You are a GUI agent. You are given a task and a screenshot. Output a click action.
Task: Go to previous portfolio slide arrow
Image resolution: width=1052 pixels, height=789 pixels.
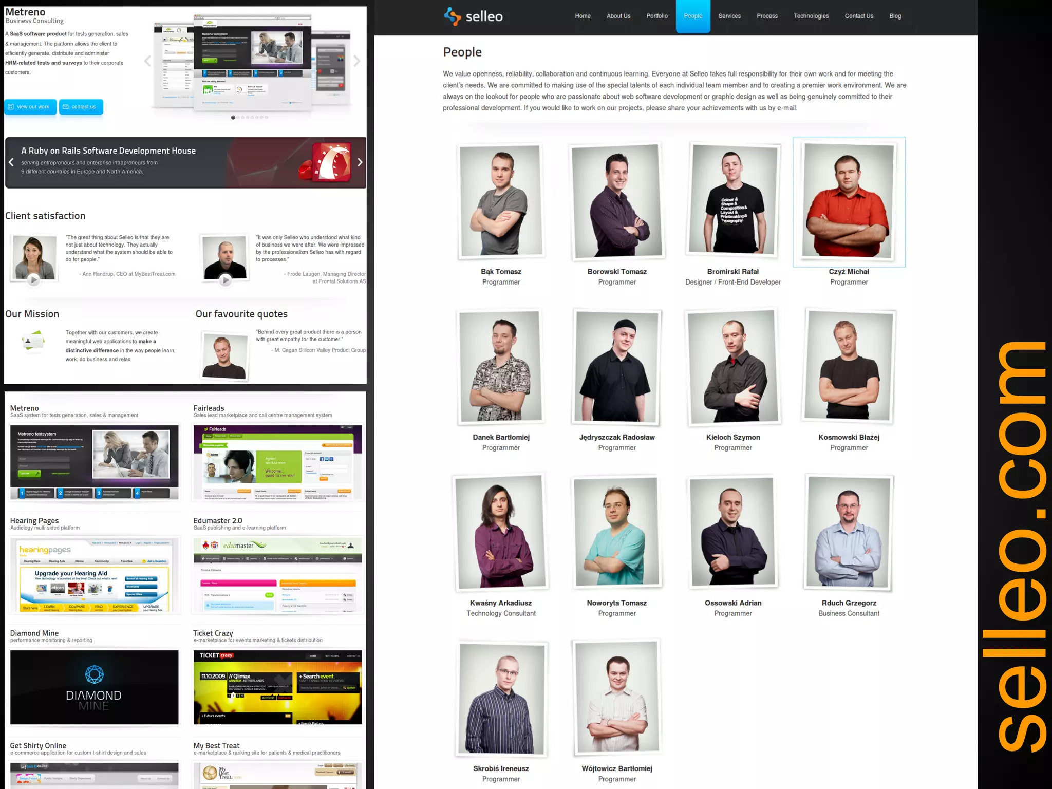tap(147, 61)
